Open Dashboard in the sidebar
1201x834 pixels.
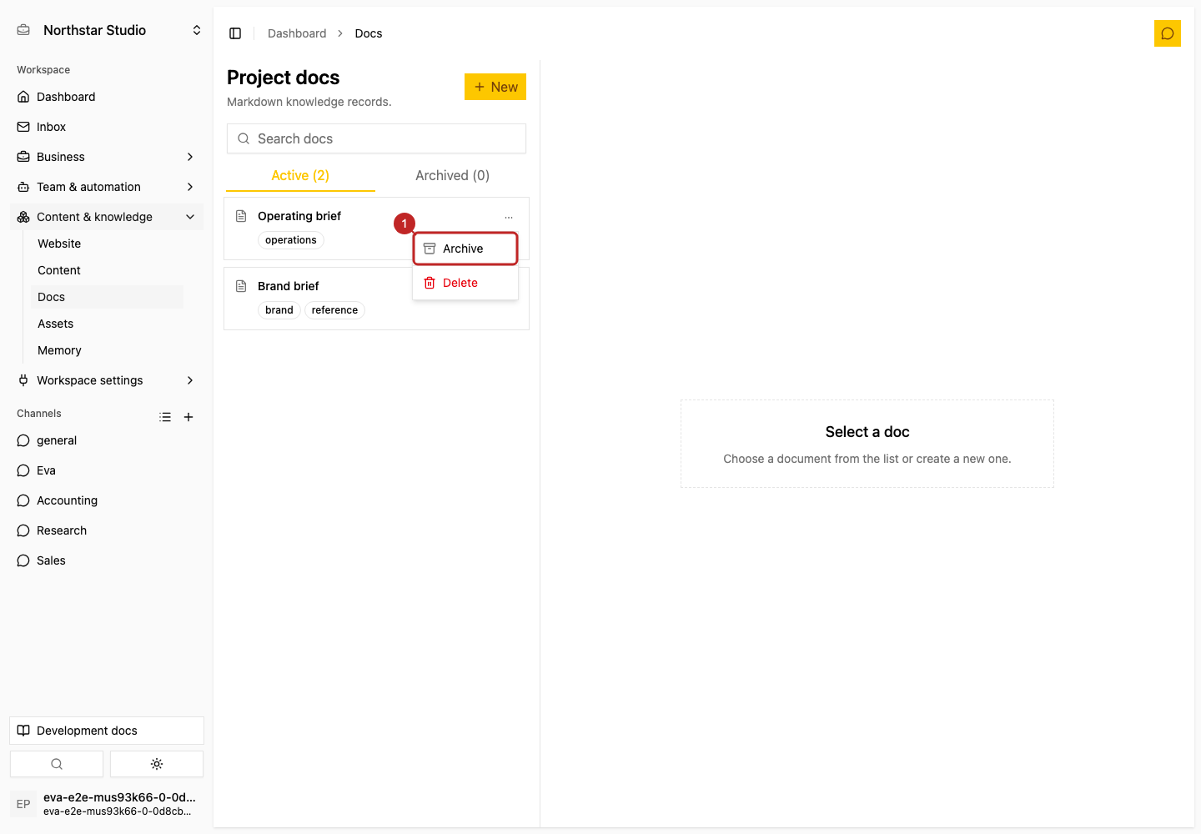click(107, 97)
